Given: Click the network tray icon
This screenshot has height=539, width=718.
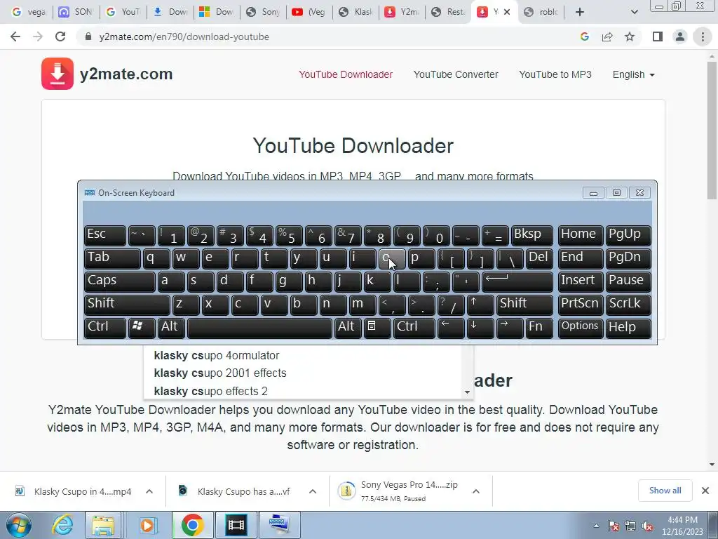Looking at the screenshot, I should click(630, 526).
